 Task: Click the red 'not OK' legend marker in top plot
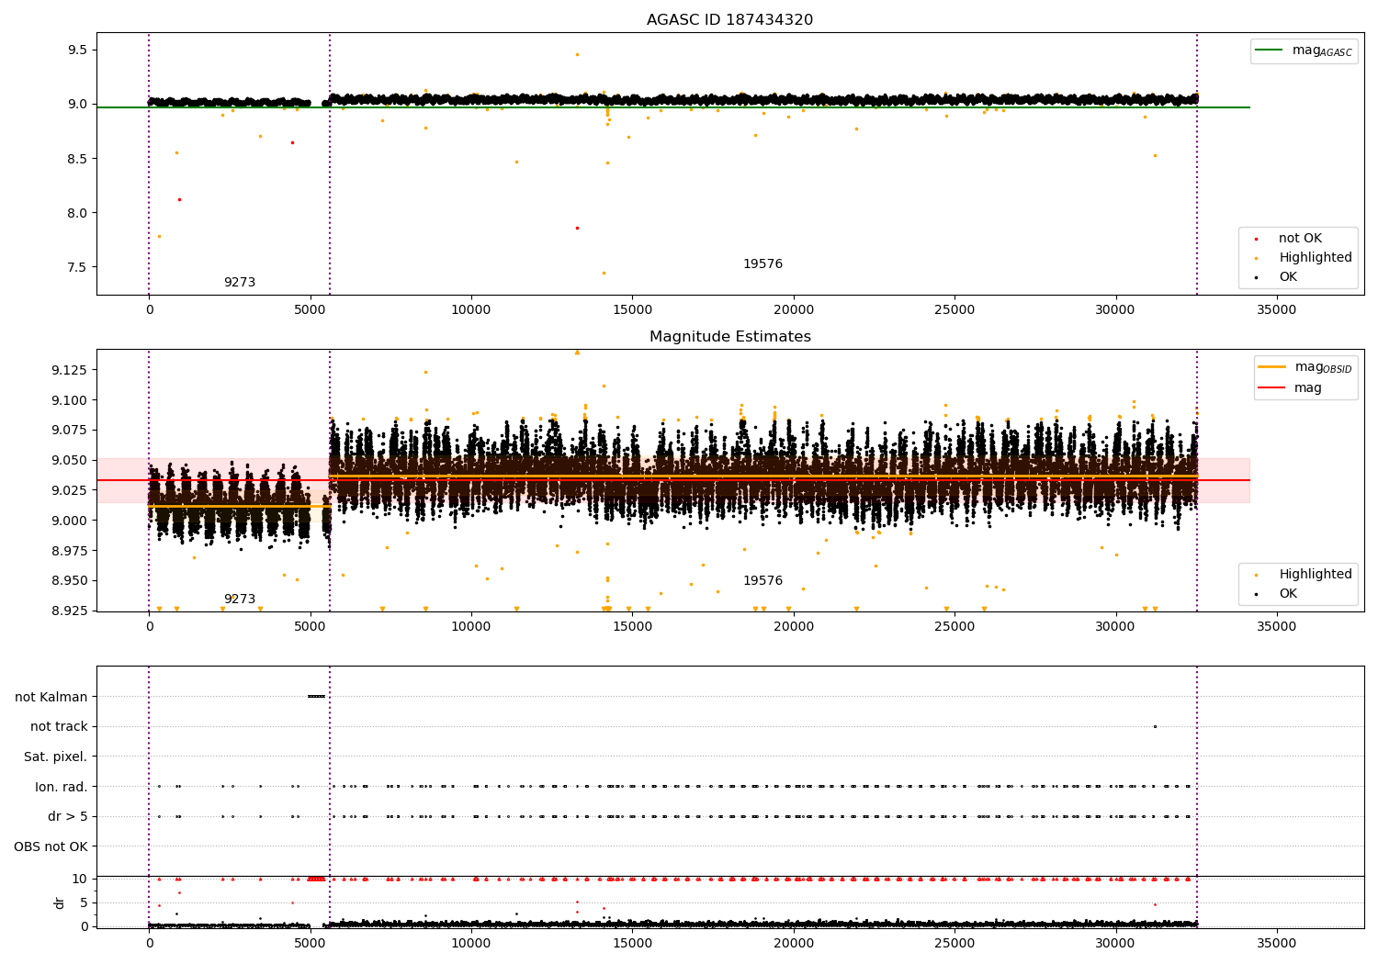1256,239
